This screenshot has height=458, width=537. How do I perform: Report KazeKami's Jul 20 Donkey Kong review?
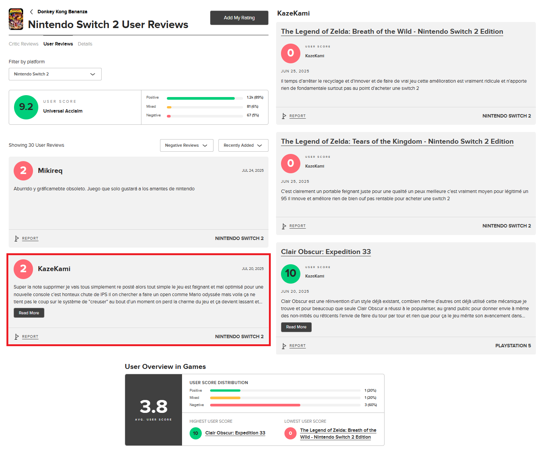(30, 337)
